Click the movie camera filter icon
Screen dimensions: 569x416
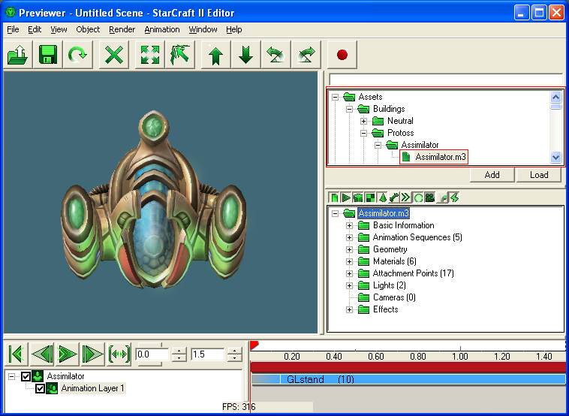pyautogui.click(x=430, y=197)
